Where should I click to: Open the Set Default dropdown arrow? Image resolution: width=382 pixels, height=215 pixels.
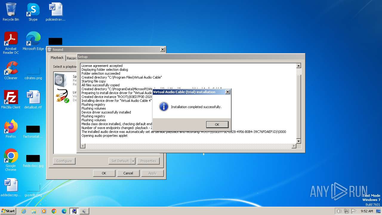[x=133, y=161]
